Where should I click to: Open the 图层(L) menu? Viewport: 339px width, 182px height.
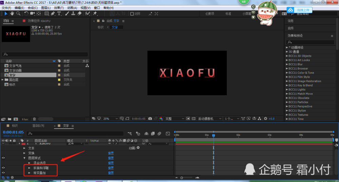[x=46, y=8]
